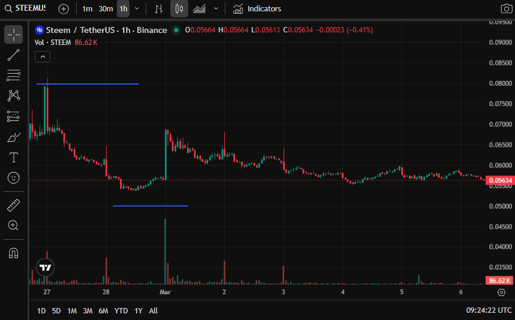Image resolution: width=515 pixels, height=320 pixels.
Task: Activate the Zoom In tool
Action: click(13, 225)
